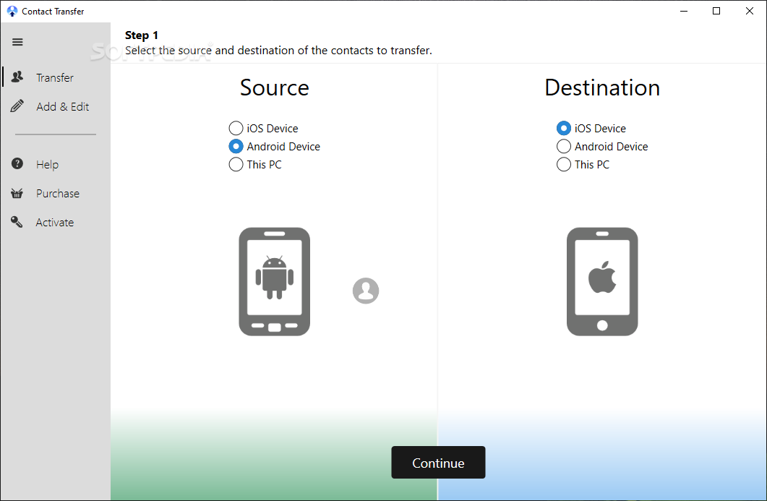Screen dimensions: 767x501
Task: Close the Contact Transfer window
Action: 749,11
